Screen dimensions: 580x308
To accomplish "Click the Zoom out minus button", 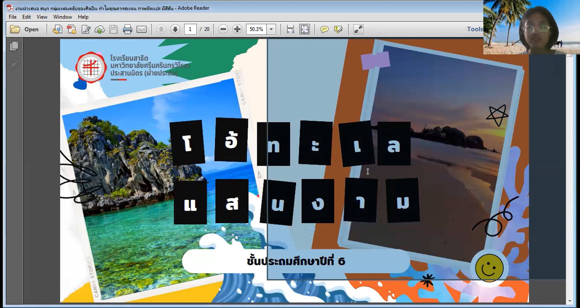I will click(223, 29).
